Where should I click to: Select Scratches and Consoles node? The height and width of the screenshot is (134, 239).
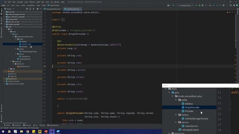[16, 84]
